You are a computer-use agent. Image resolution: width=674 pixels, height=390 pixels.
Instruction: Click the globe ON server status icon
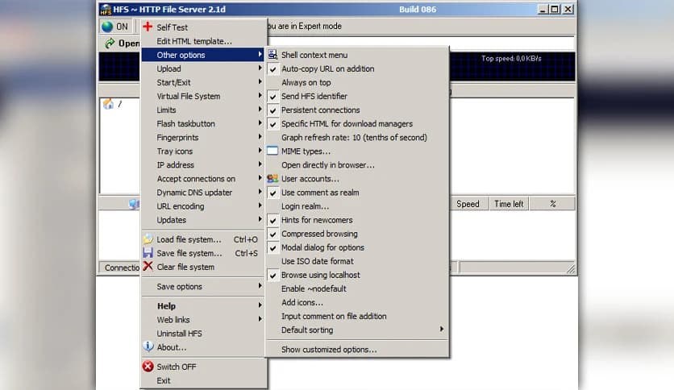[x=107, y=27]
